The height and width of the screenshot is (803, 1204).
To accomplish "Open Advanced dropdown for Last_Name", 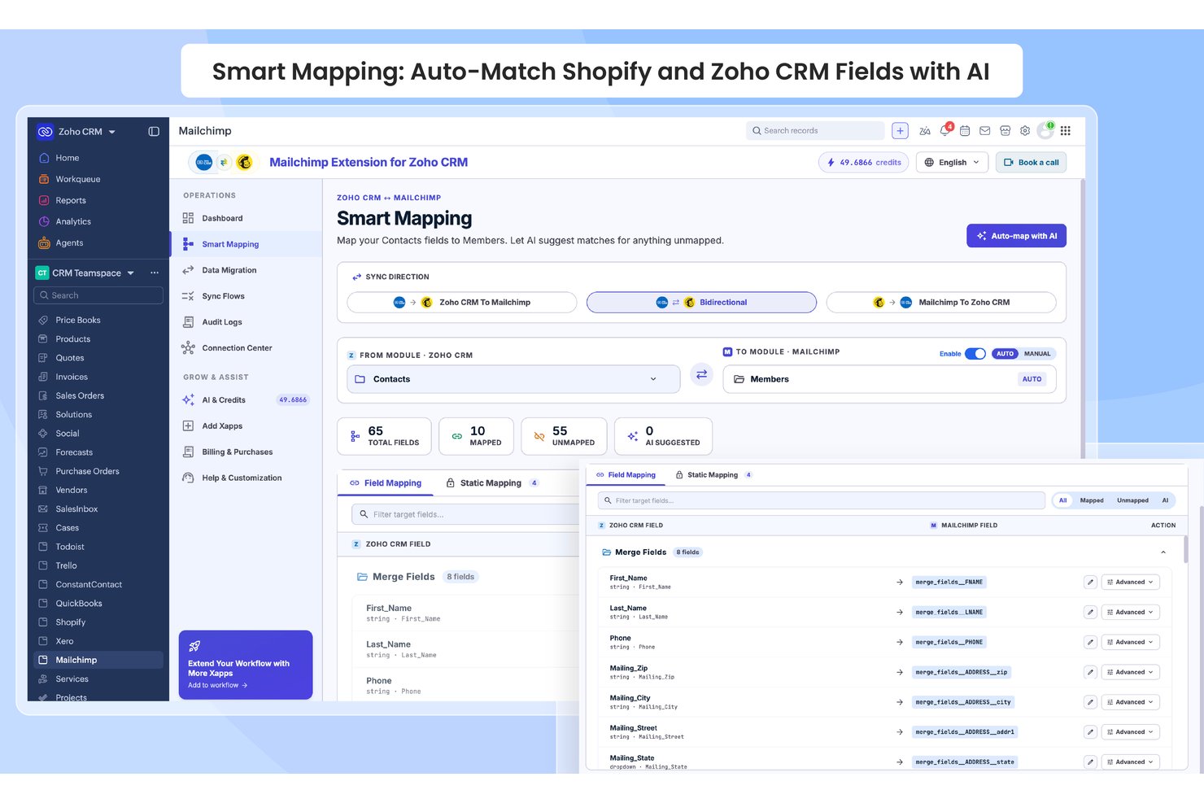I will (x=1130, y=613).
